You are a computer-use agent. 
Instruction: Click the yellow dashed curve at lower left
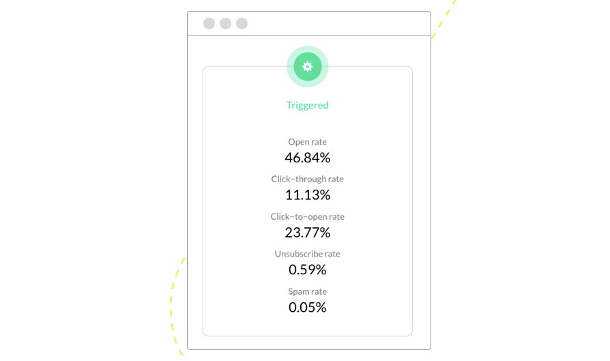pos(171,307)
